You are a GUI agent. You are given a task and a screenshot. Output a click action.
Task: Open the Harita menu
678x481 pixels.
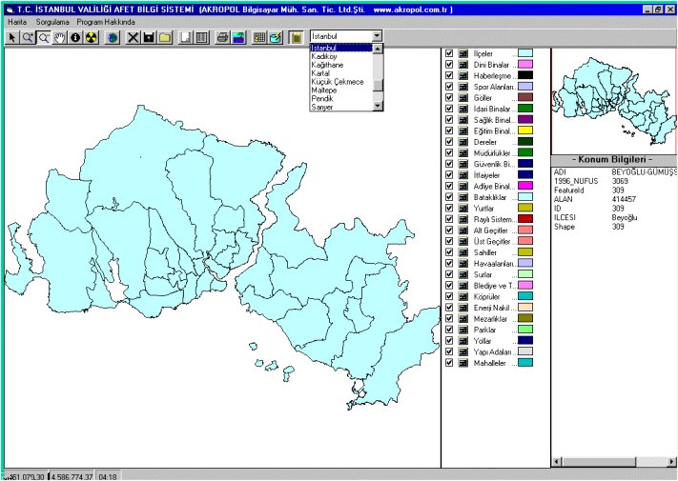17,21
